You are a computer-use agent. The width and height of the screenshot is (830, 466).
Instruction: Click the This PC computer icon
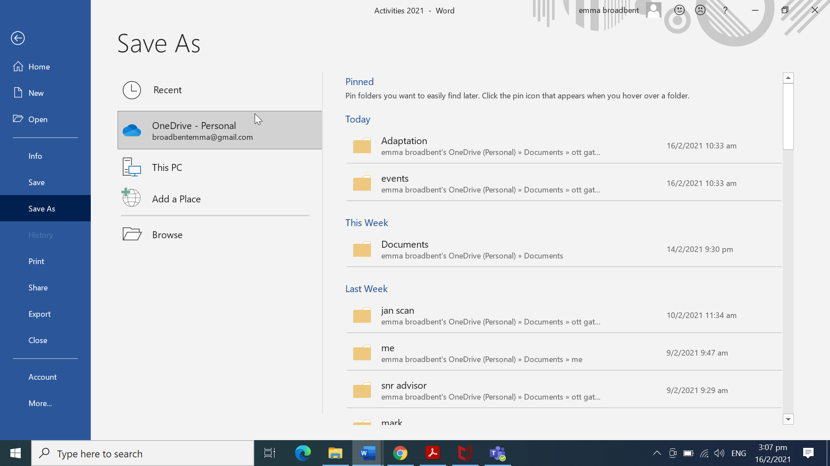click(132, 167)
